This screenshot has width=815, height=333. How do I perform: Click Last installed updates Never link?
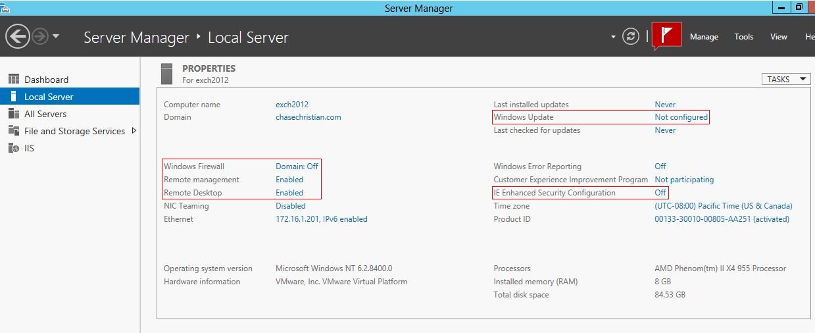(x=665, y=105)
